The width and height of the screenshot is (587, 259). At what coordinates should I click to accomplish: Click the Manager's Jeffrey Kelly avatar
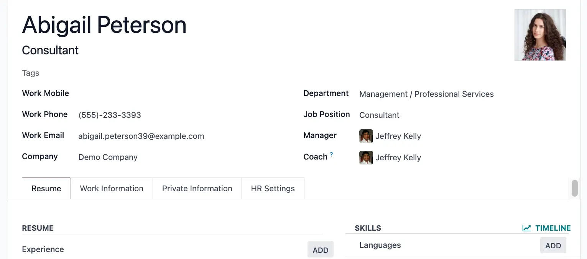366,136
